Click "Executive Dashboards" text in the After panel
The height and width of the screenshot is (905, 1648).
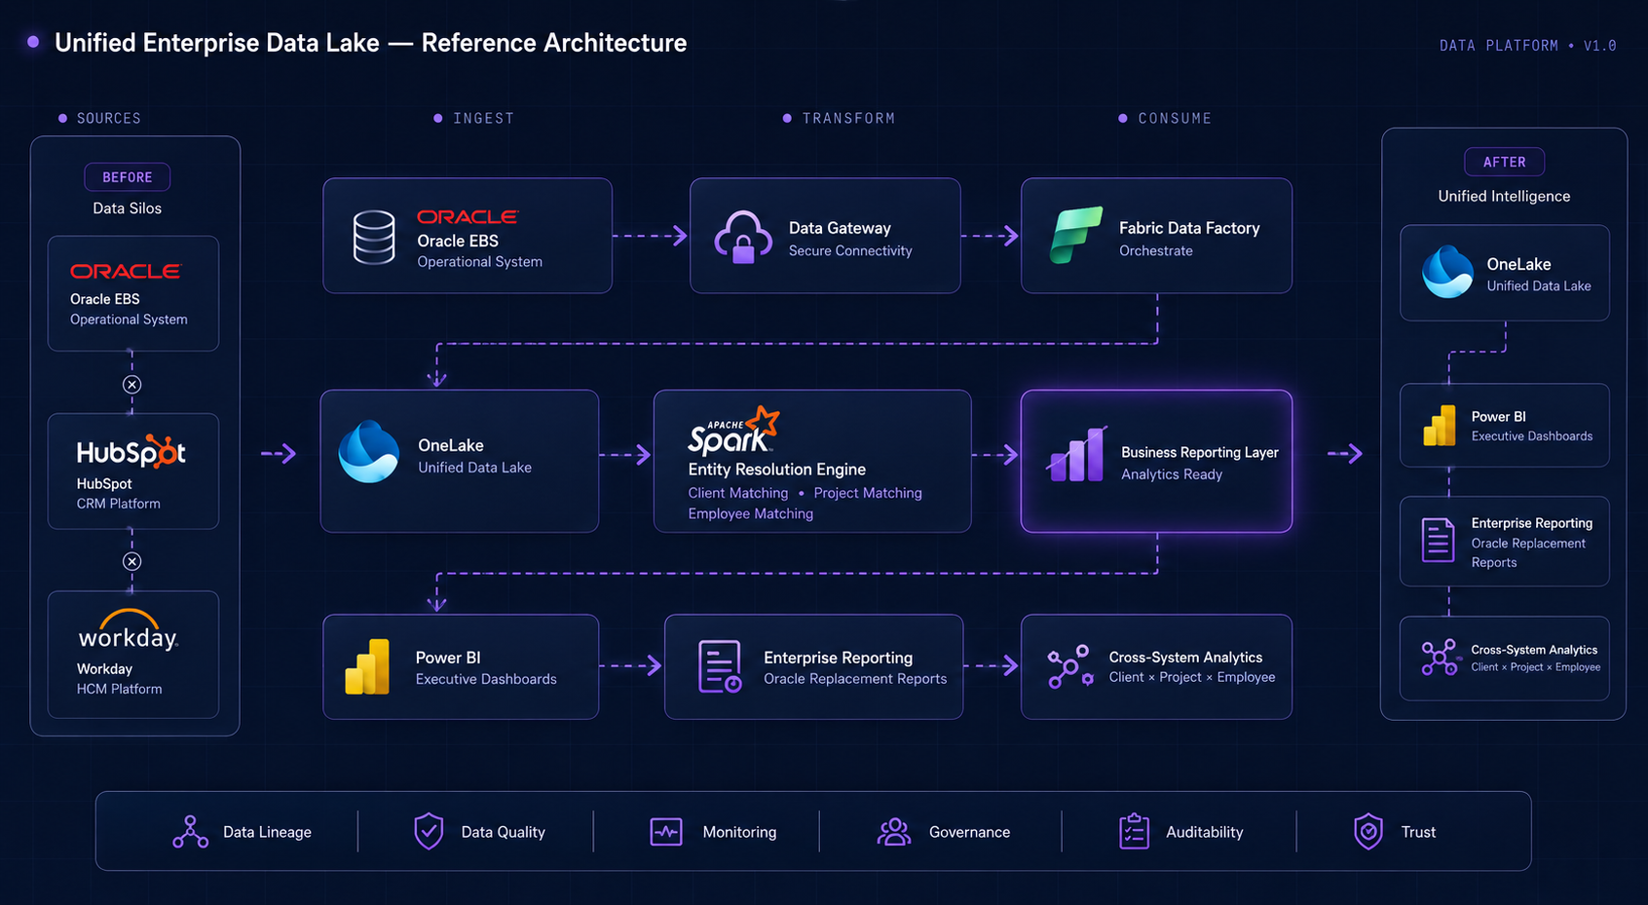tap(1531, 436)
